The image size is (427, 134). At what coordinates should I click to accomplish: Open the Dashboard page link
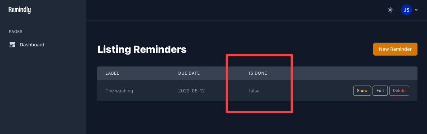[x=32, y=45]
